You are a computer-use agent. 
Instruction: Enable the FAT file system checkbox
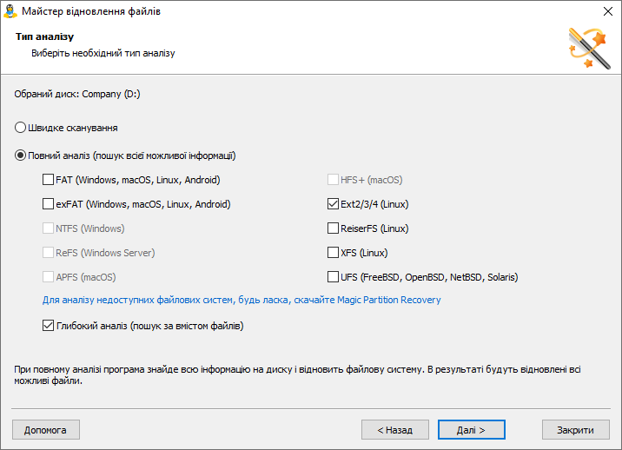(x=49, y=180)
